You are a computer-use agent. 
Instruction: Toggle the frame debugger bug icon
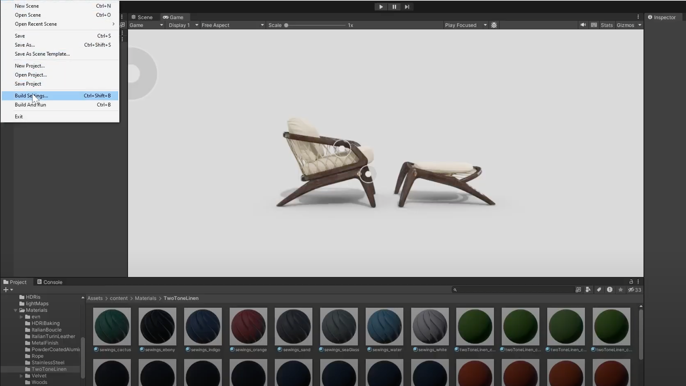pos(494,25)
